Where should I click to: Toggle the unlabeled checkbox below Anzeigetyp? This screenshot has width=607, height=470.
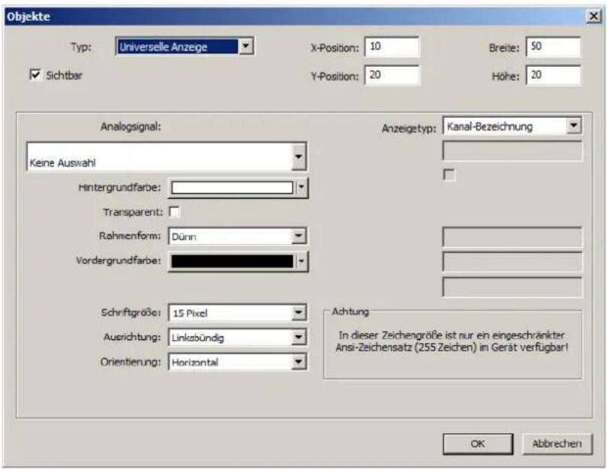(449, 175)
